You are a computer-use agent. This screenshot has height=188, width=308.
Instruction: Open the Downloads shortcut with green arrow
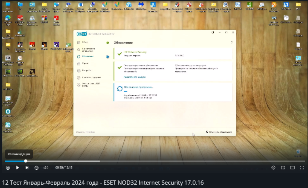[x=20, y=33]
